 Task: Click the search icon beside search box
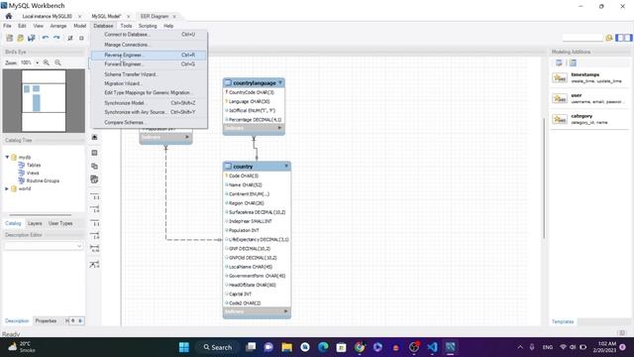[609, 38]
